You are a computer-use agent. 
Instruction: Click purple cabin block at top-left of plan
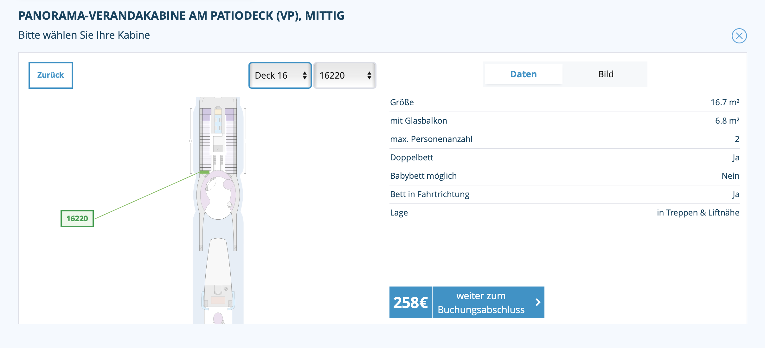(207, 112)
